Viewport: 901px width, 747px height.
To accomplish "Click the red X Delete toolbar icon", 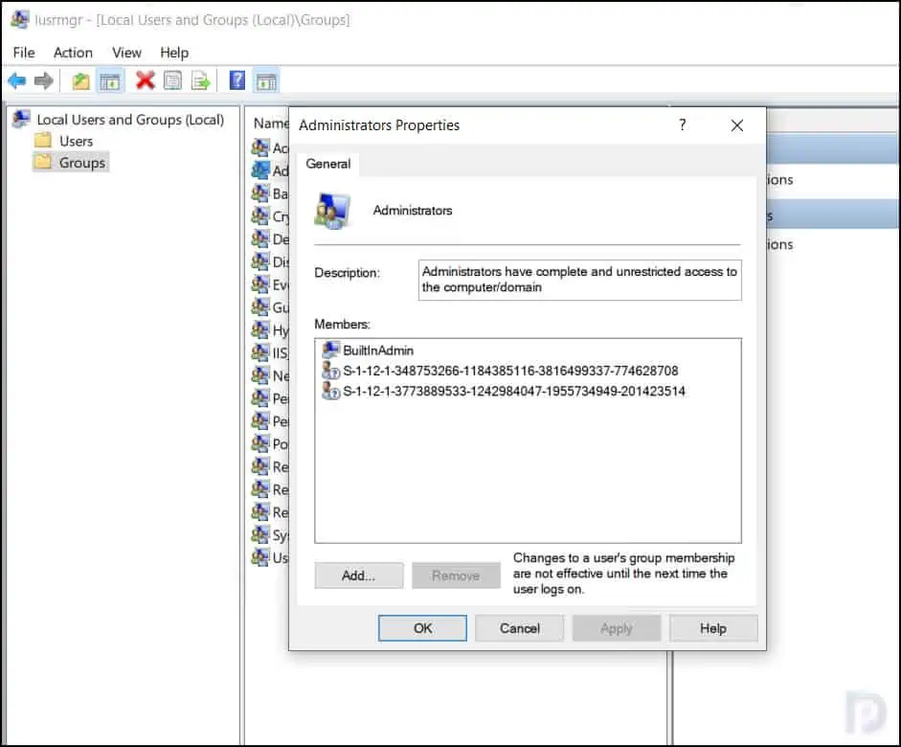I will [x=146, y=80].
